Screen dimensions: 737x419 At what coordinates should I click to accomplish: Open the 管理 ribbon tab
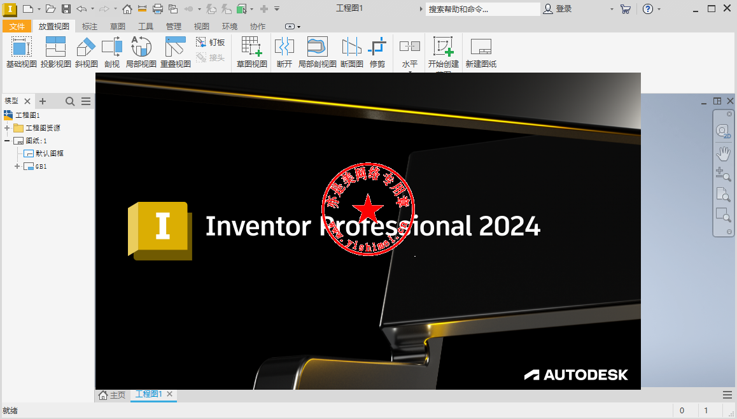tap(174, 26)
